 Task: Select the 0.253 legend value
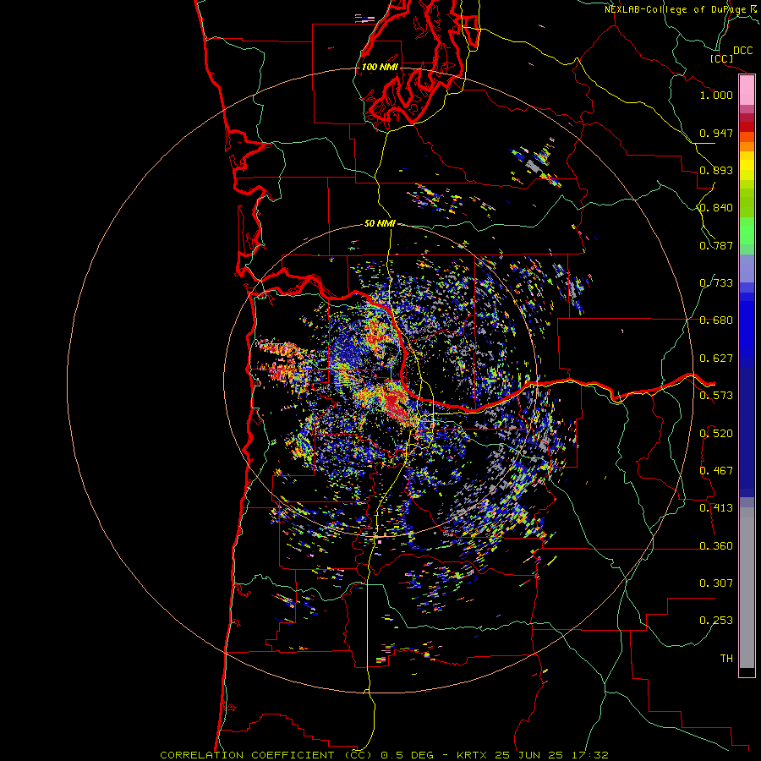pos(716,621)
